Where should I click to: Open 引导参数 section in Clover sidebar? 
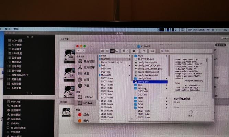coord(15,45)
